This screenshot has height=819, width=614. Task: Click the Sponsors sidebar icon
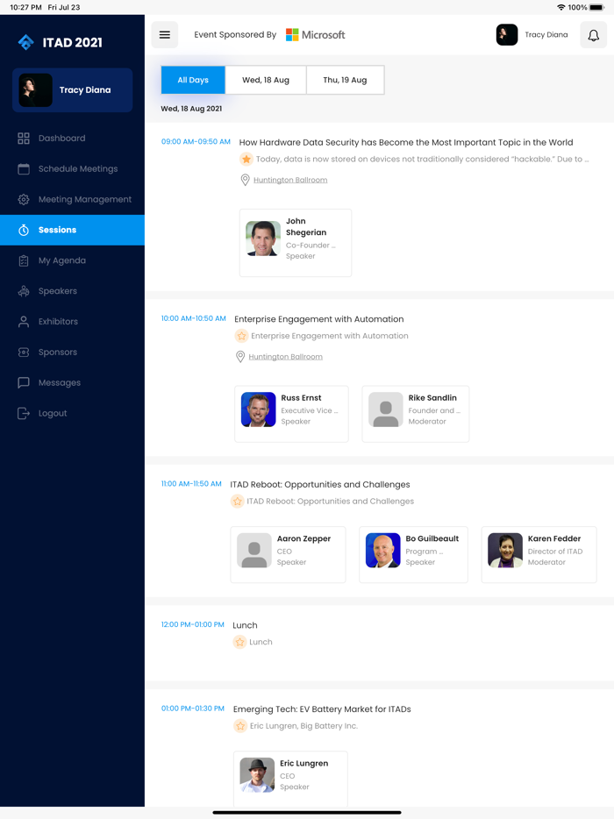[24, 352]
